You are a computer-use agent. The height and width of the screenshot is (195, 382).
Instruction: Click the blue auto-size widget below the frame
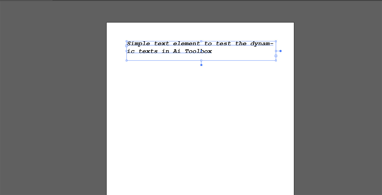201,64
